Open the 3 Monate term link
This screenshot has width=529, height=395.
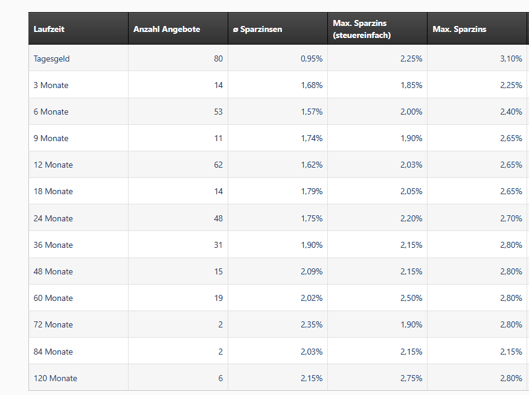tap(51, 85)
